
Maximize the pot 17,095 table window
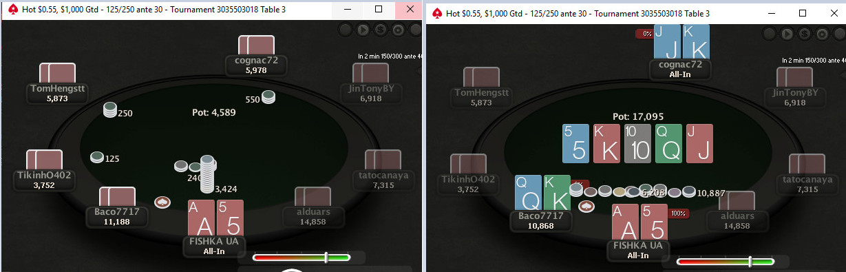[x=802, y=12]
